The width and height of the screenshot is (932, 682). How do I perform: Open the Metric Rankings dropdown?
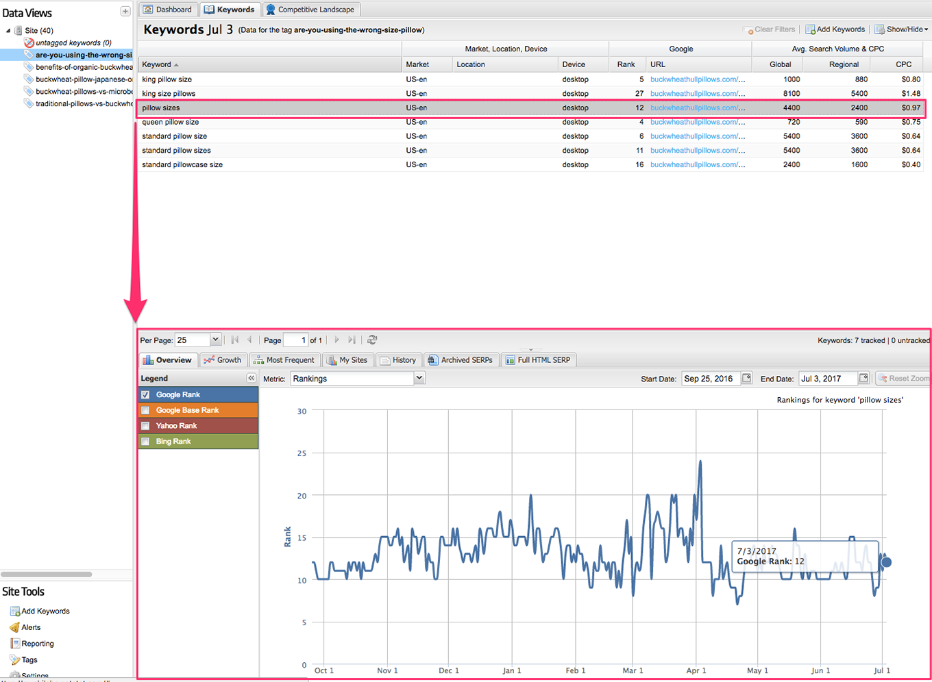point(419,378)
